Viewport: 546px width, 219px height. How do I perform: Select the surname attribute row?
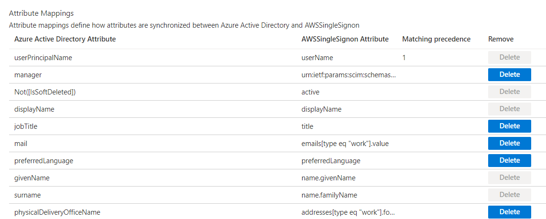tap(27, 195)
